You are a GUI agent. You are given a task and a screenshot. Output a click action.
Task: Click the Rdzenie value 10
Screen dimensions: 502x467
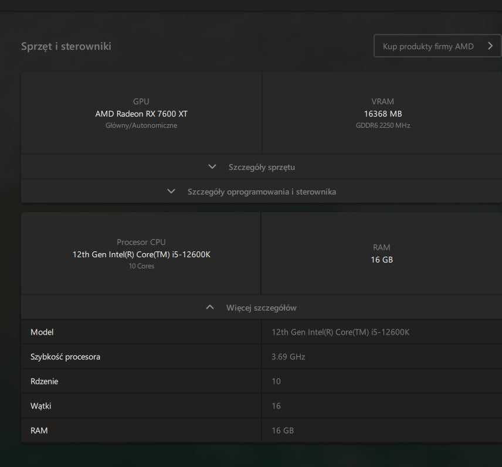276,381
